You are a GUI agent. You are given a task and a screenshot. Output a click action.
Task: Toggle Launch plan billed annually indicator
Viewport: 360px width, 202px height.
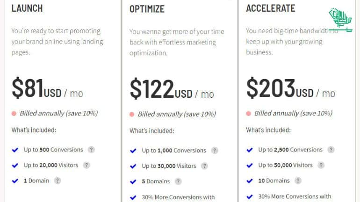(14, 114)
